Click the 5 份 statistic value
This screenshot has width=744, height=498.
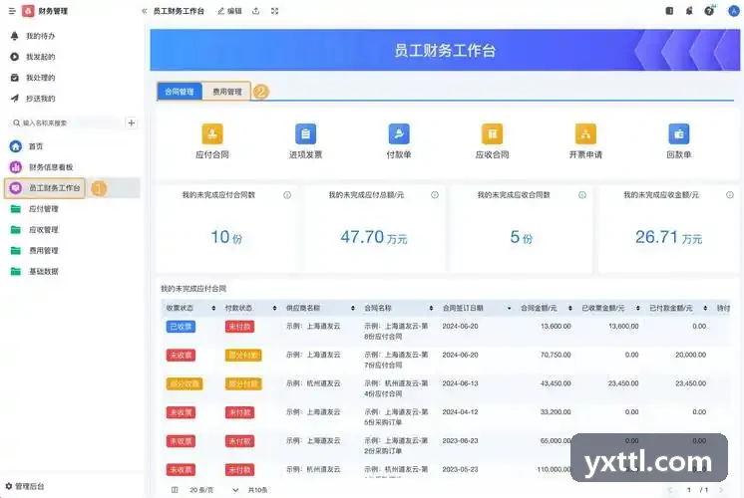[521, 237]
